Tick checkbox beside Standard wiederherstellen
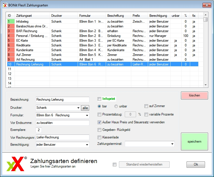Image resolution: width=214 pixels, height=177 pixels. coord(115,165)
